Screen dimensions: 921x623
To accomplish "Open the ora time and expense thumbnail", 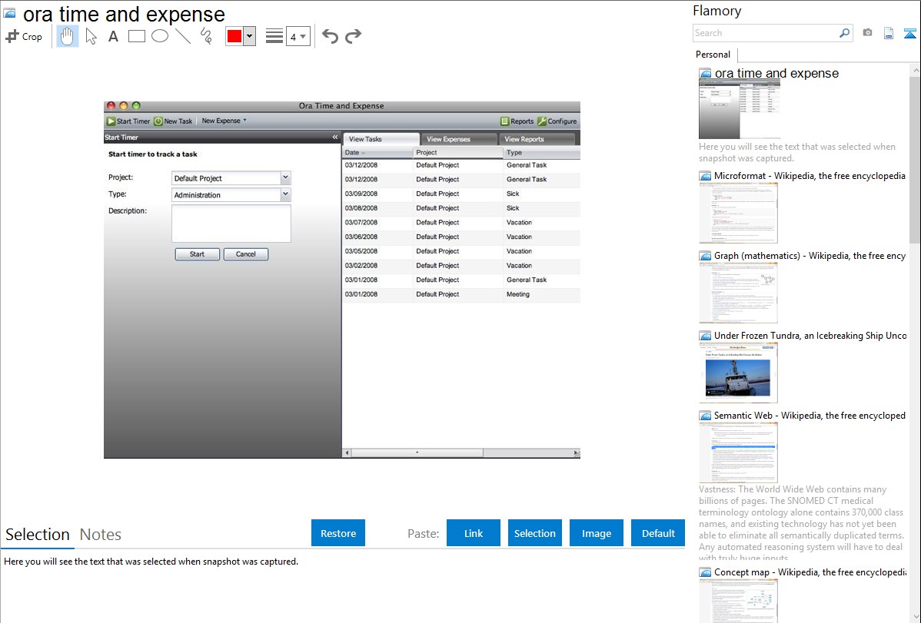I will [x=740, y=109].
